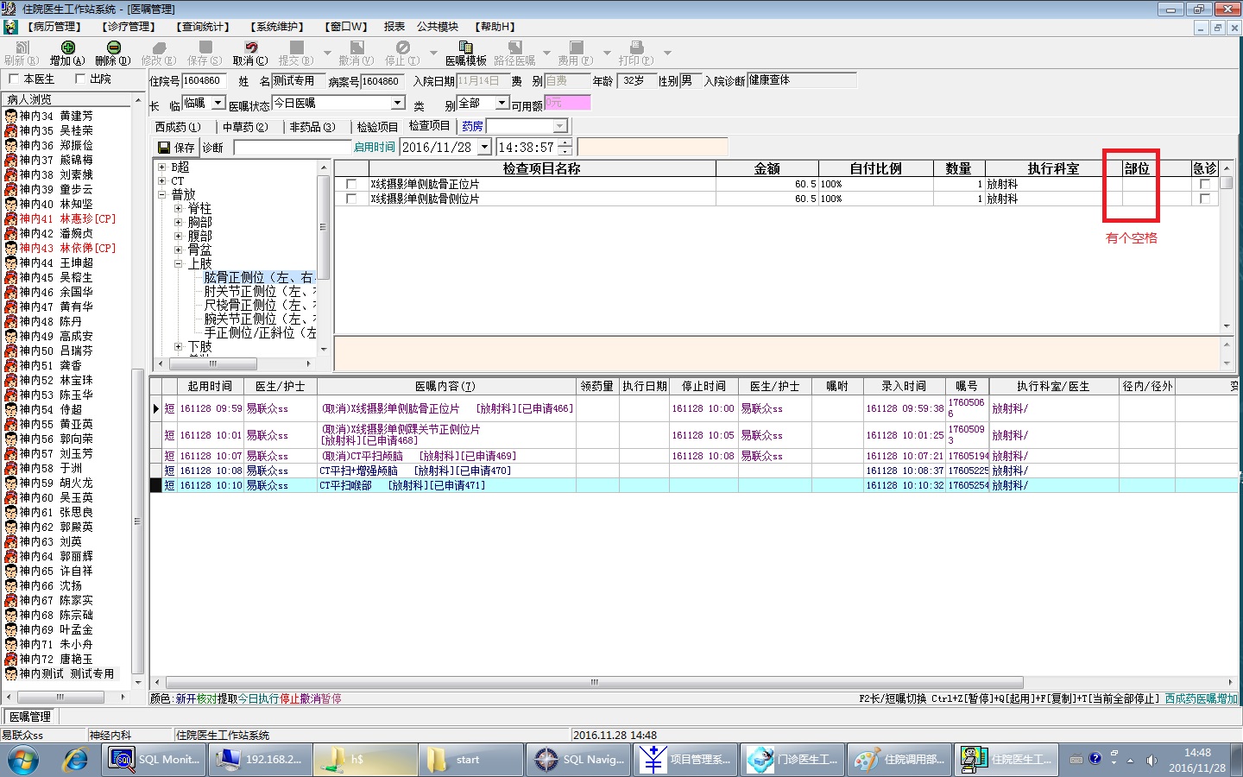Open Internet Explorer from the taskbar
This screenshot has width=1243, height=777.
coord(75,760)
